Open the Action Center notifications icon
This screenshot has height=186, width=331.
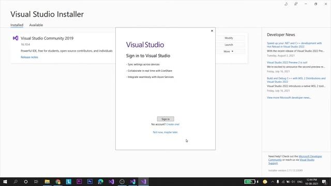pyautogui.click(x=324, y=181)
